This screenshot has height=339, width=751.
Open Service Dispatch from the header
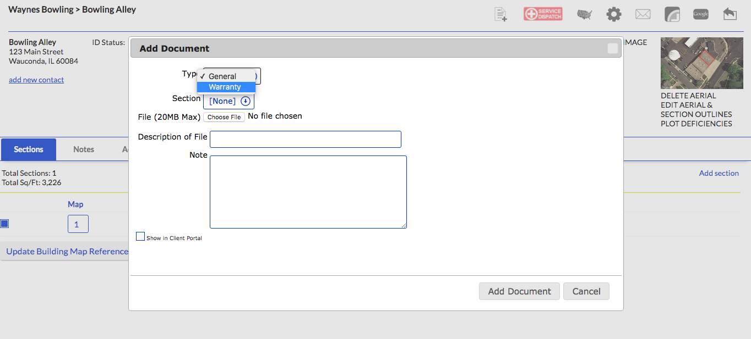543,14
